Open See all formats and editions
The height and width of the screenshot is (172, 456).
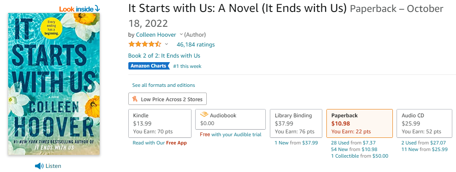(163, 85)
